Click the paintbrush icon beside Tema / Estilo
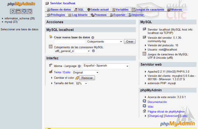This screenshot has height=129, width=198. 51,72
